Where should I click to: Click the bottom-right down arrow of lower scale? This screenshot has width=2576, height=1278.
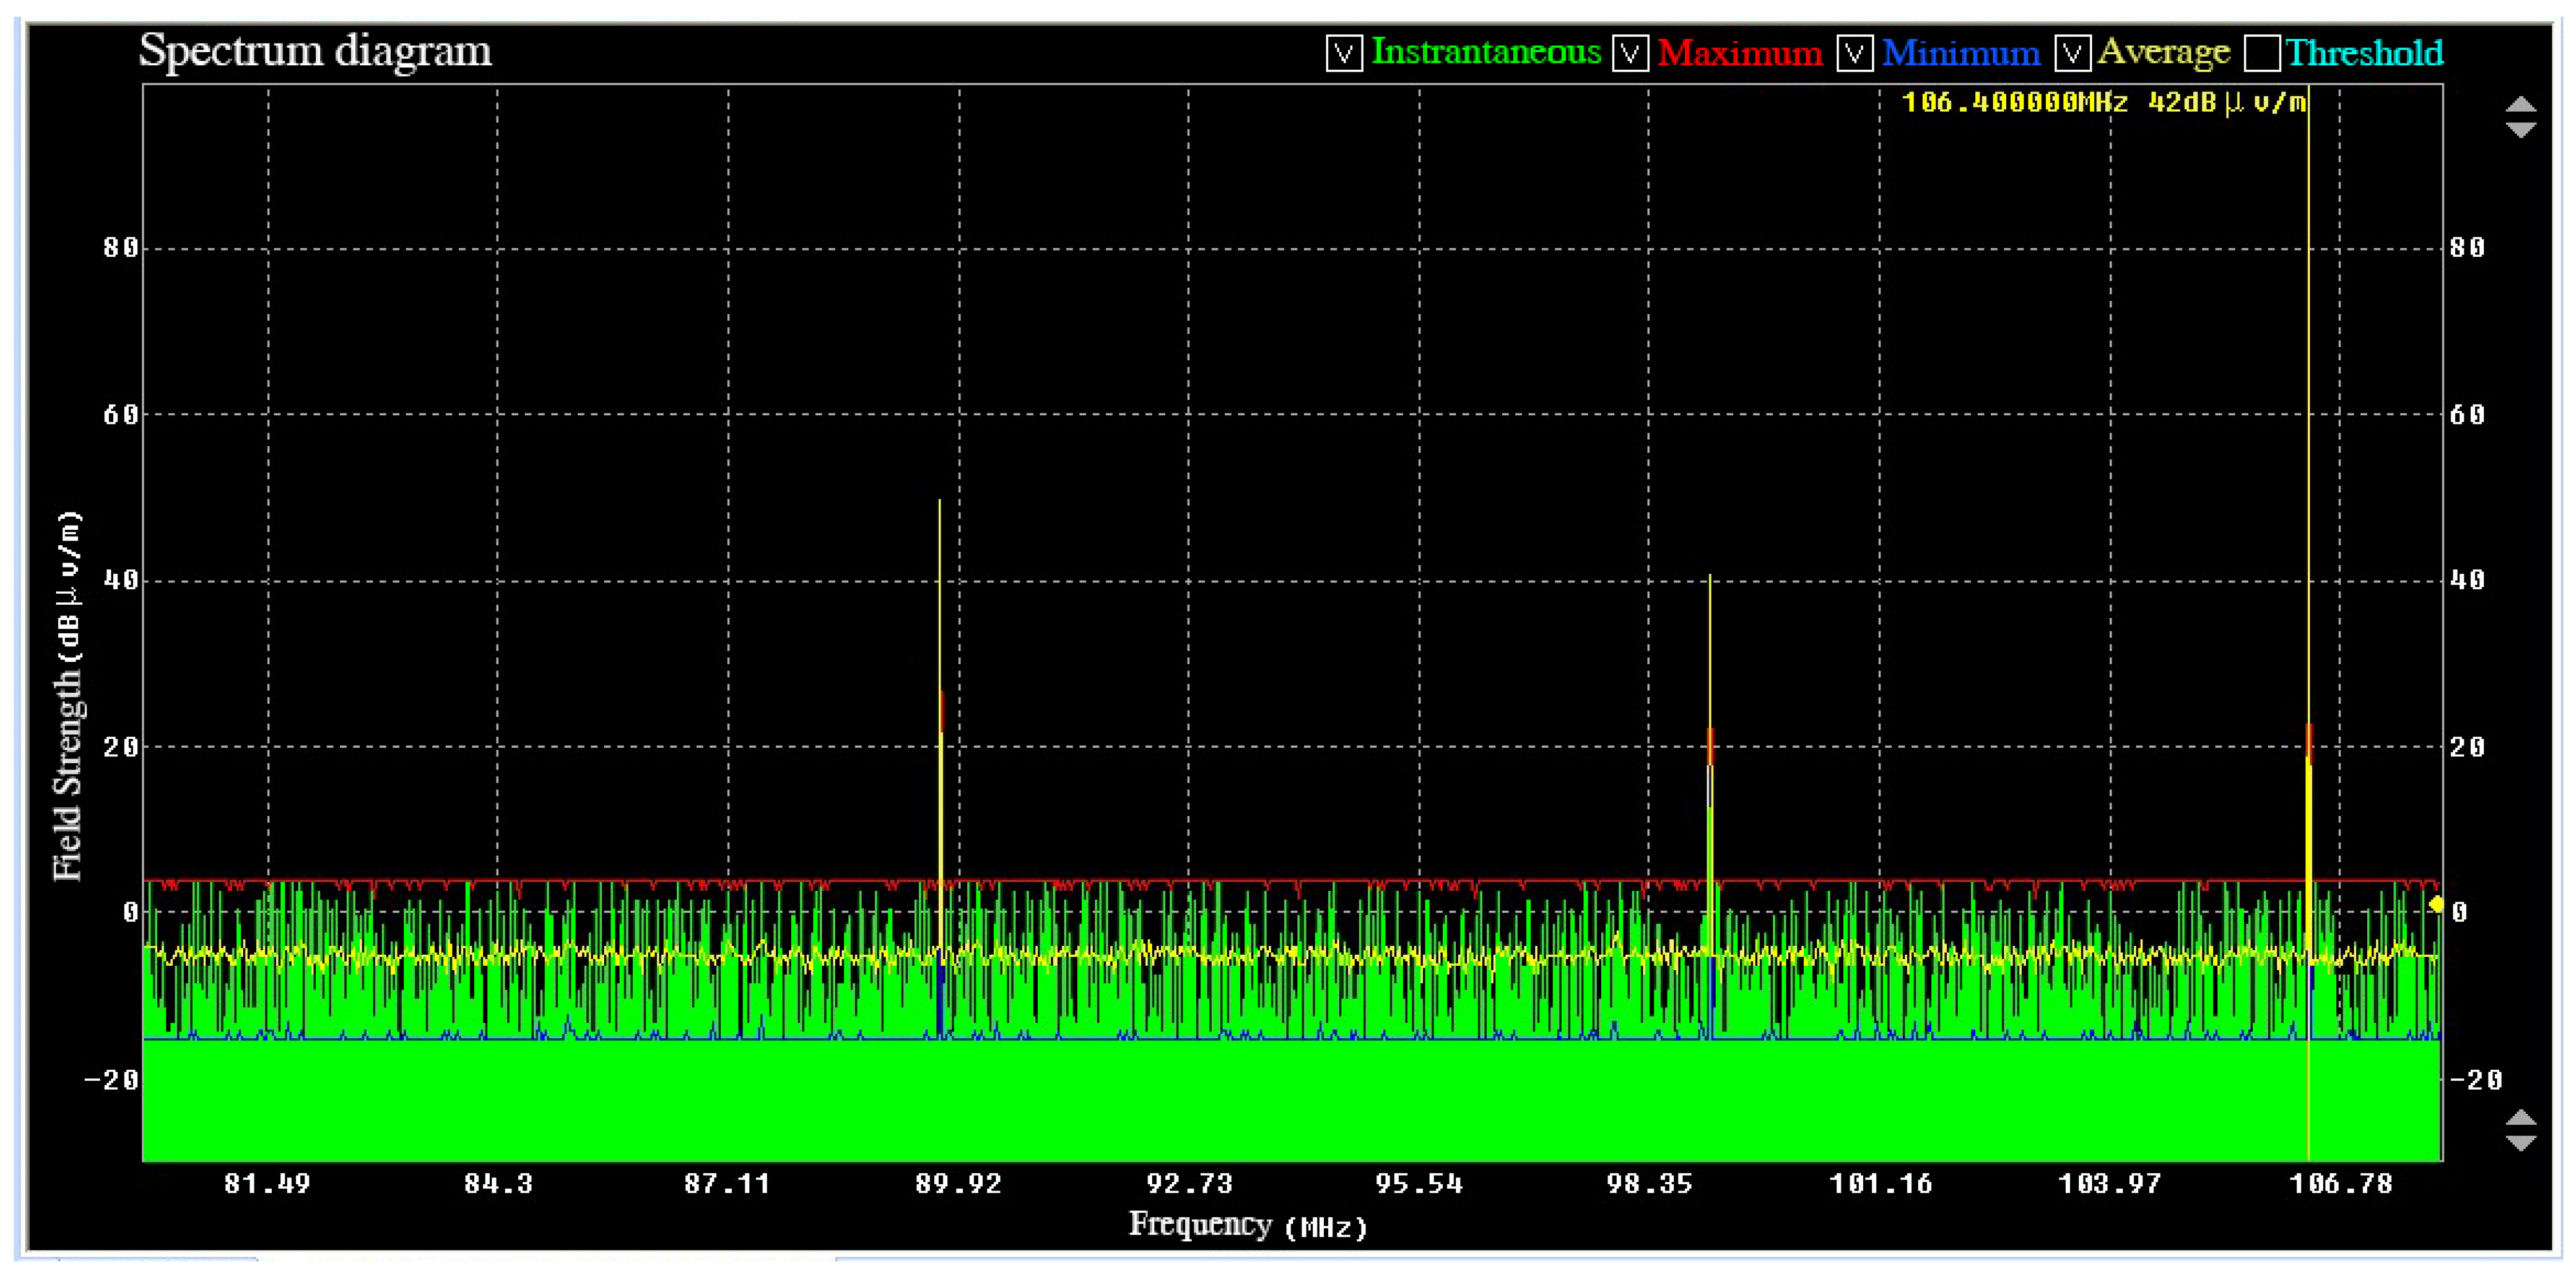[x=2520, y=1142]
